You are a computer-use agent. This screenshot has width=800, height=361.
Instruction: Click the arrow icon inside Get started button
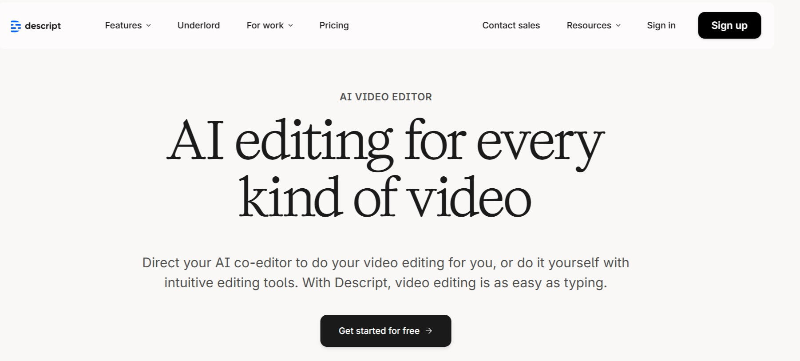click(429, 331)
